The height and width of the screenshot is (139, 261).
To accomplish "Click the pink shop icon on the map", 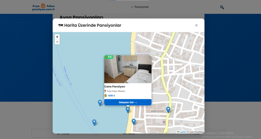I will point(164,122).
